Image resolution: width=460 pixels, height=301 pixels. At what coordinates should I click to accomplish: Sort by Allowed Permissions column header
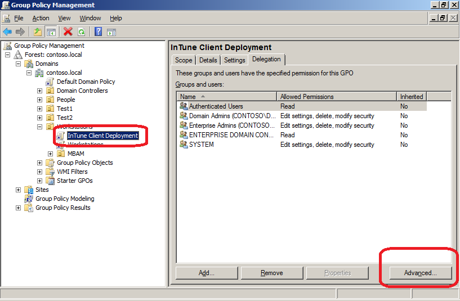[x=337, y=96]
